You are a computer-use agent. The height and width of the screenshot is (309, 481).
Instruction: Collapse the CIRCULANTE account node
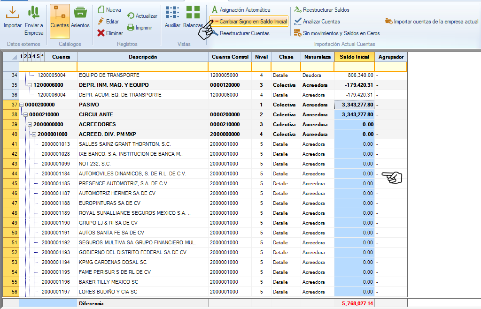tap(25, 114)
